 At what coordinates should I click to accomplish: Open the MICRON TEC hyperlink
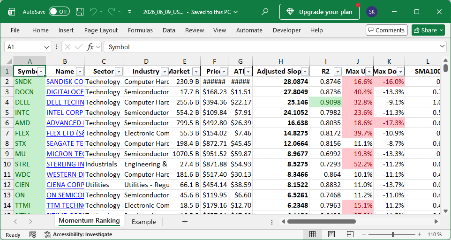[x=65, y=154]
